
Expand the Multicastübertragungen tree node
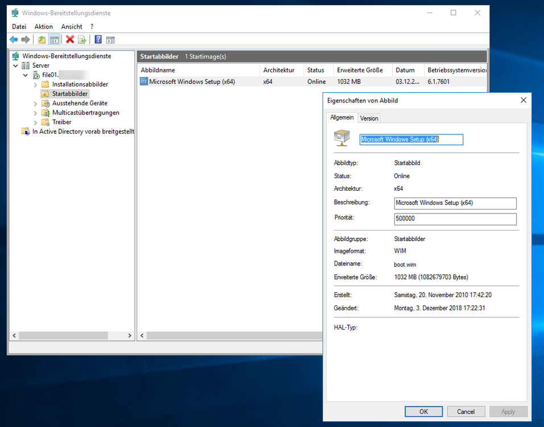point(35,113)
